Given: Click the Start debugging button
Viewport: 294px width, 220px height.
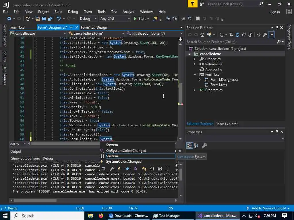Looking at the screenshot, I should 140,19.
